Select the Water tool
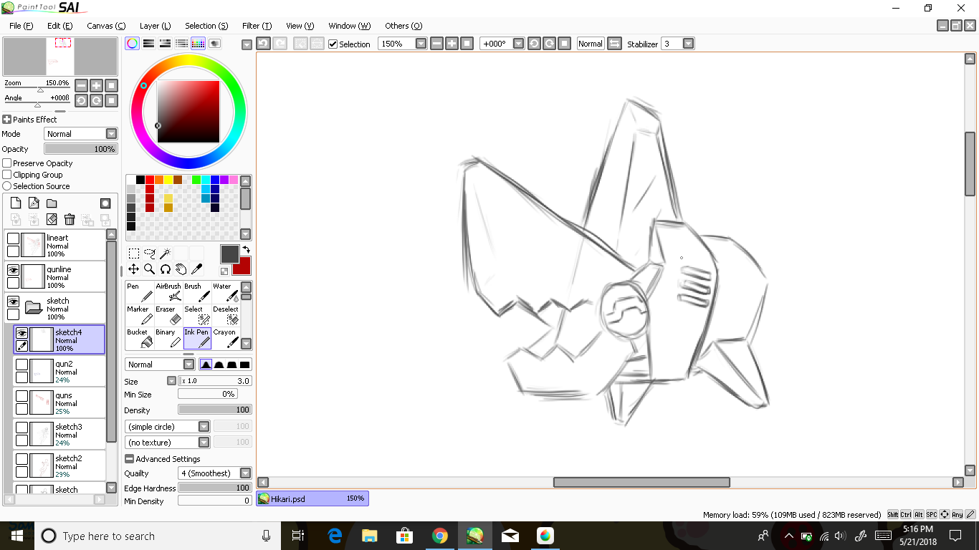Viewport: 979px width, 550px height. click(226, 292)
